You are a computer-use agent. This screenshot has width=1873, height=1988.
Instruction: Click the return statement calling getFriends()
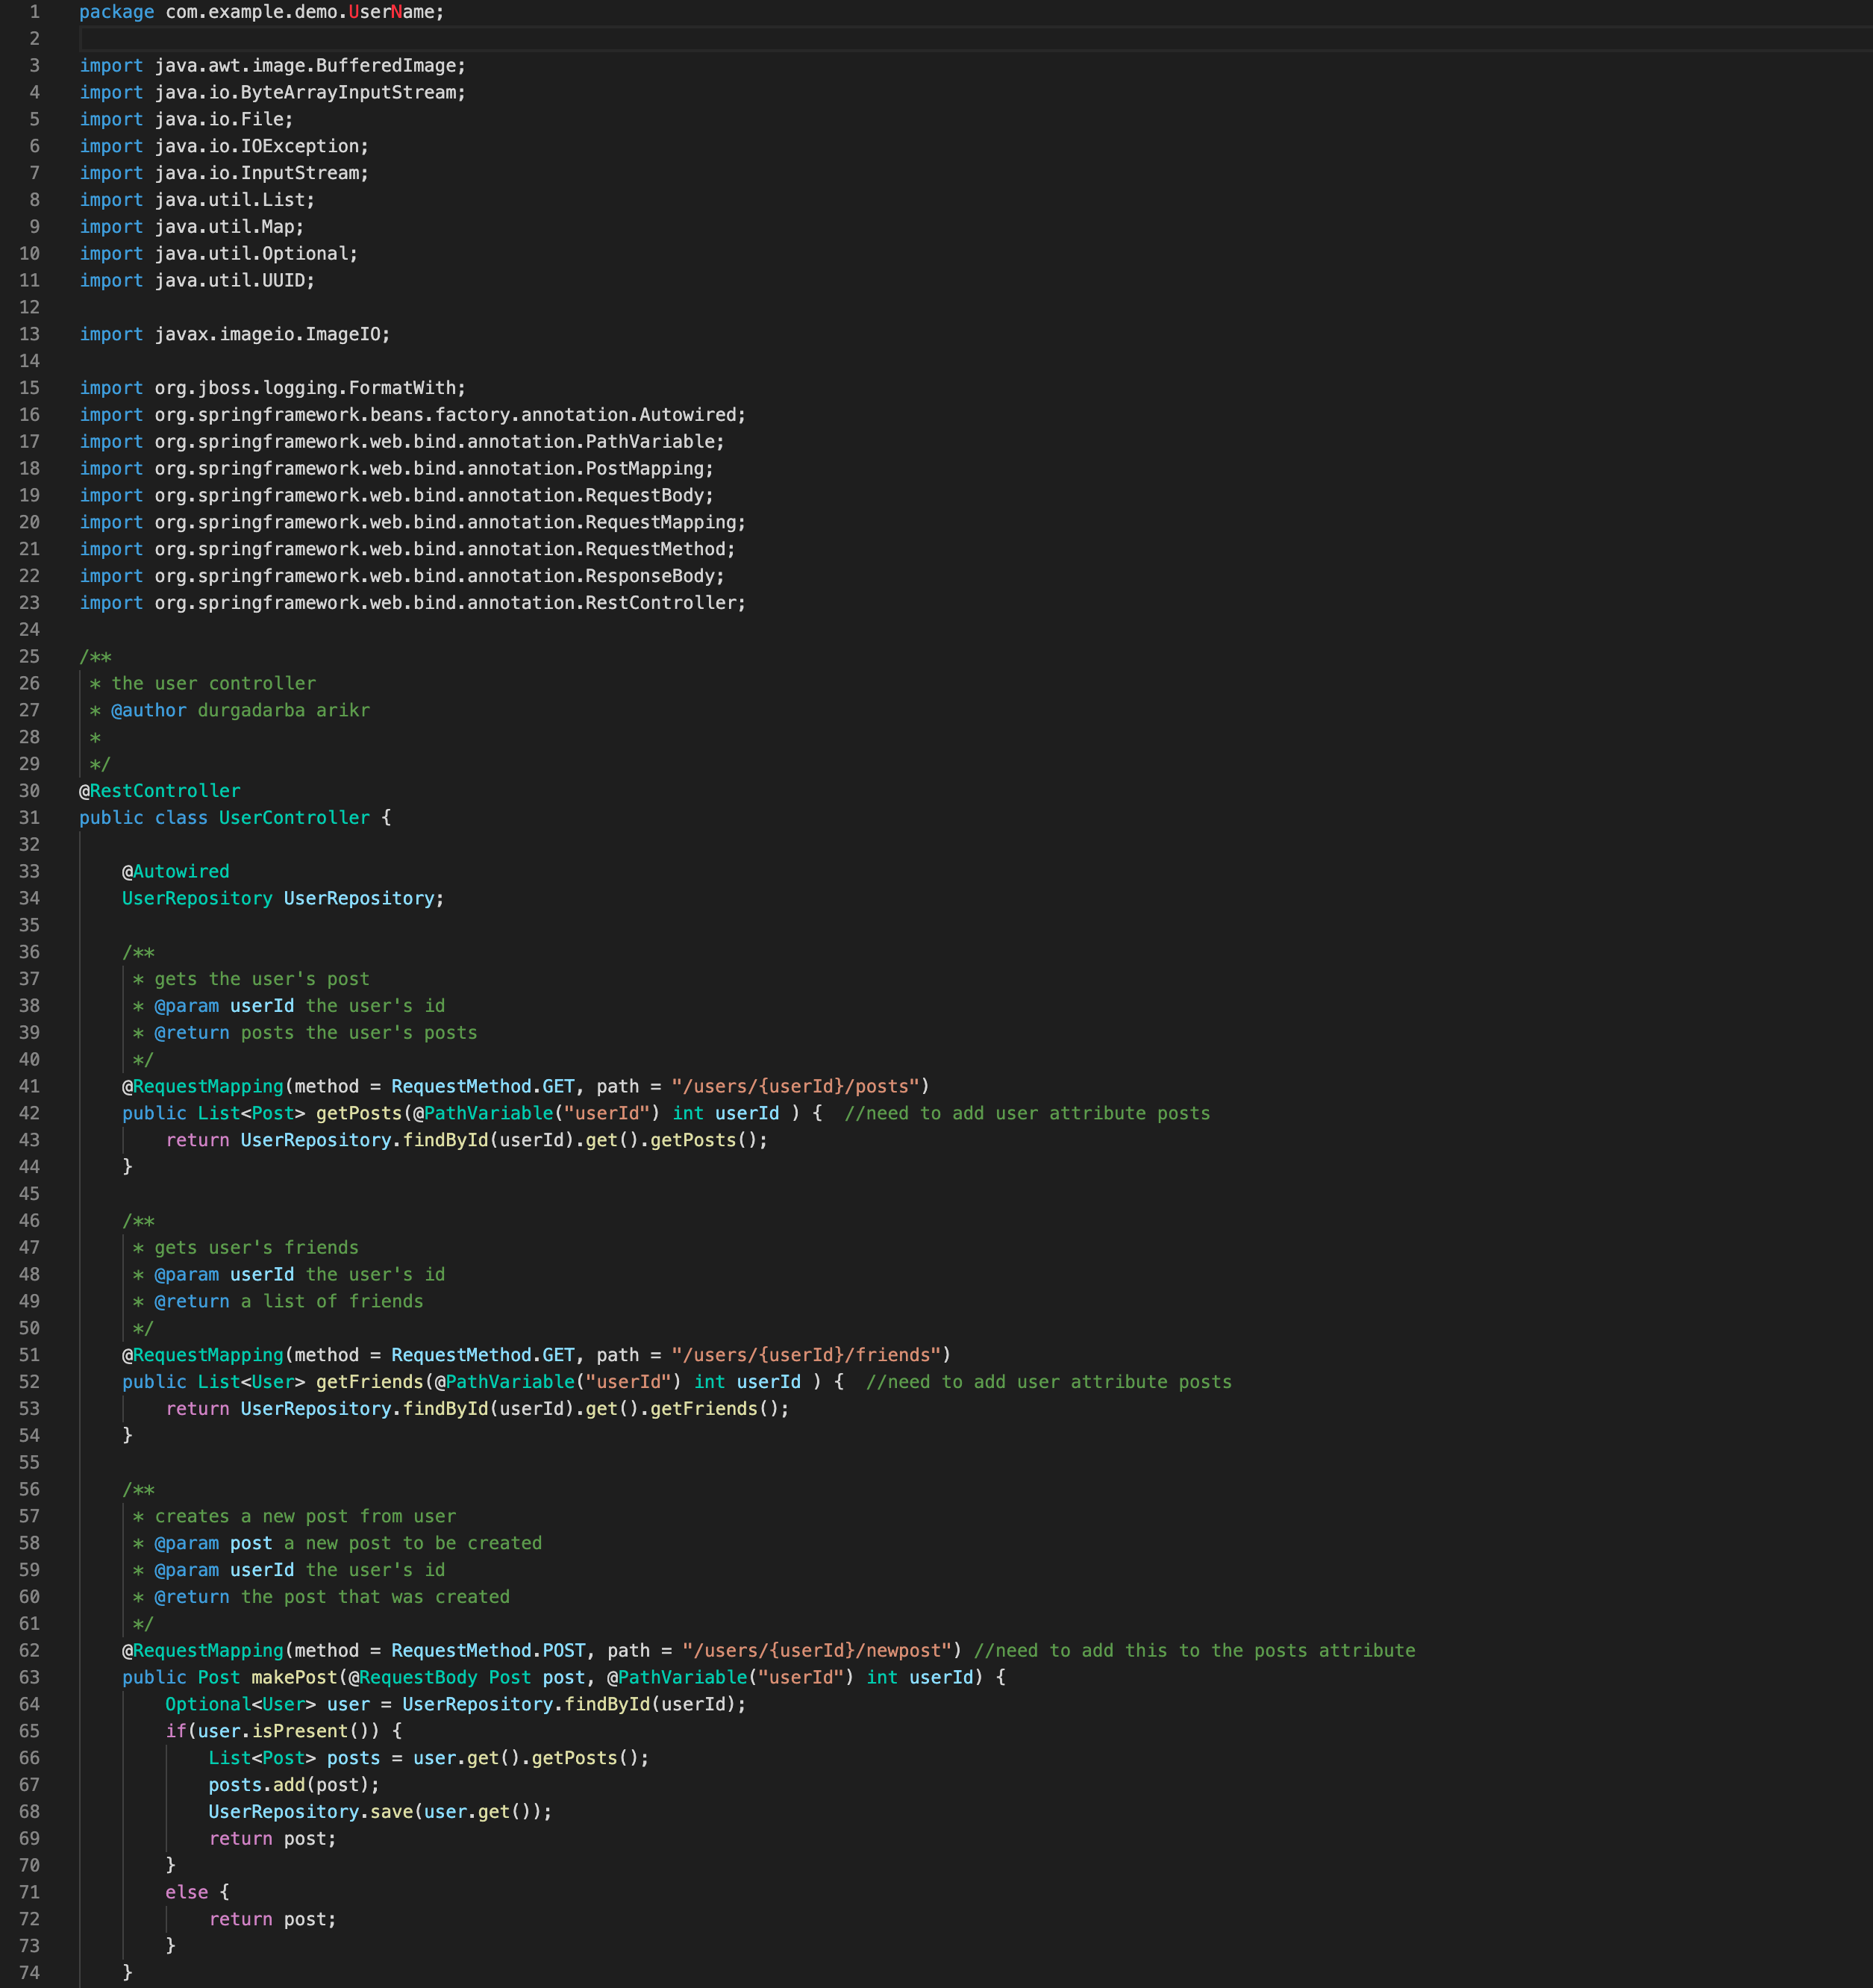(478, 1409)
